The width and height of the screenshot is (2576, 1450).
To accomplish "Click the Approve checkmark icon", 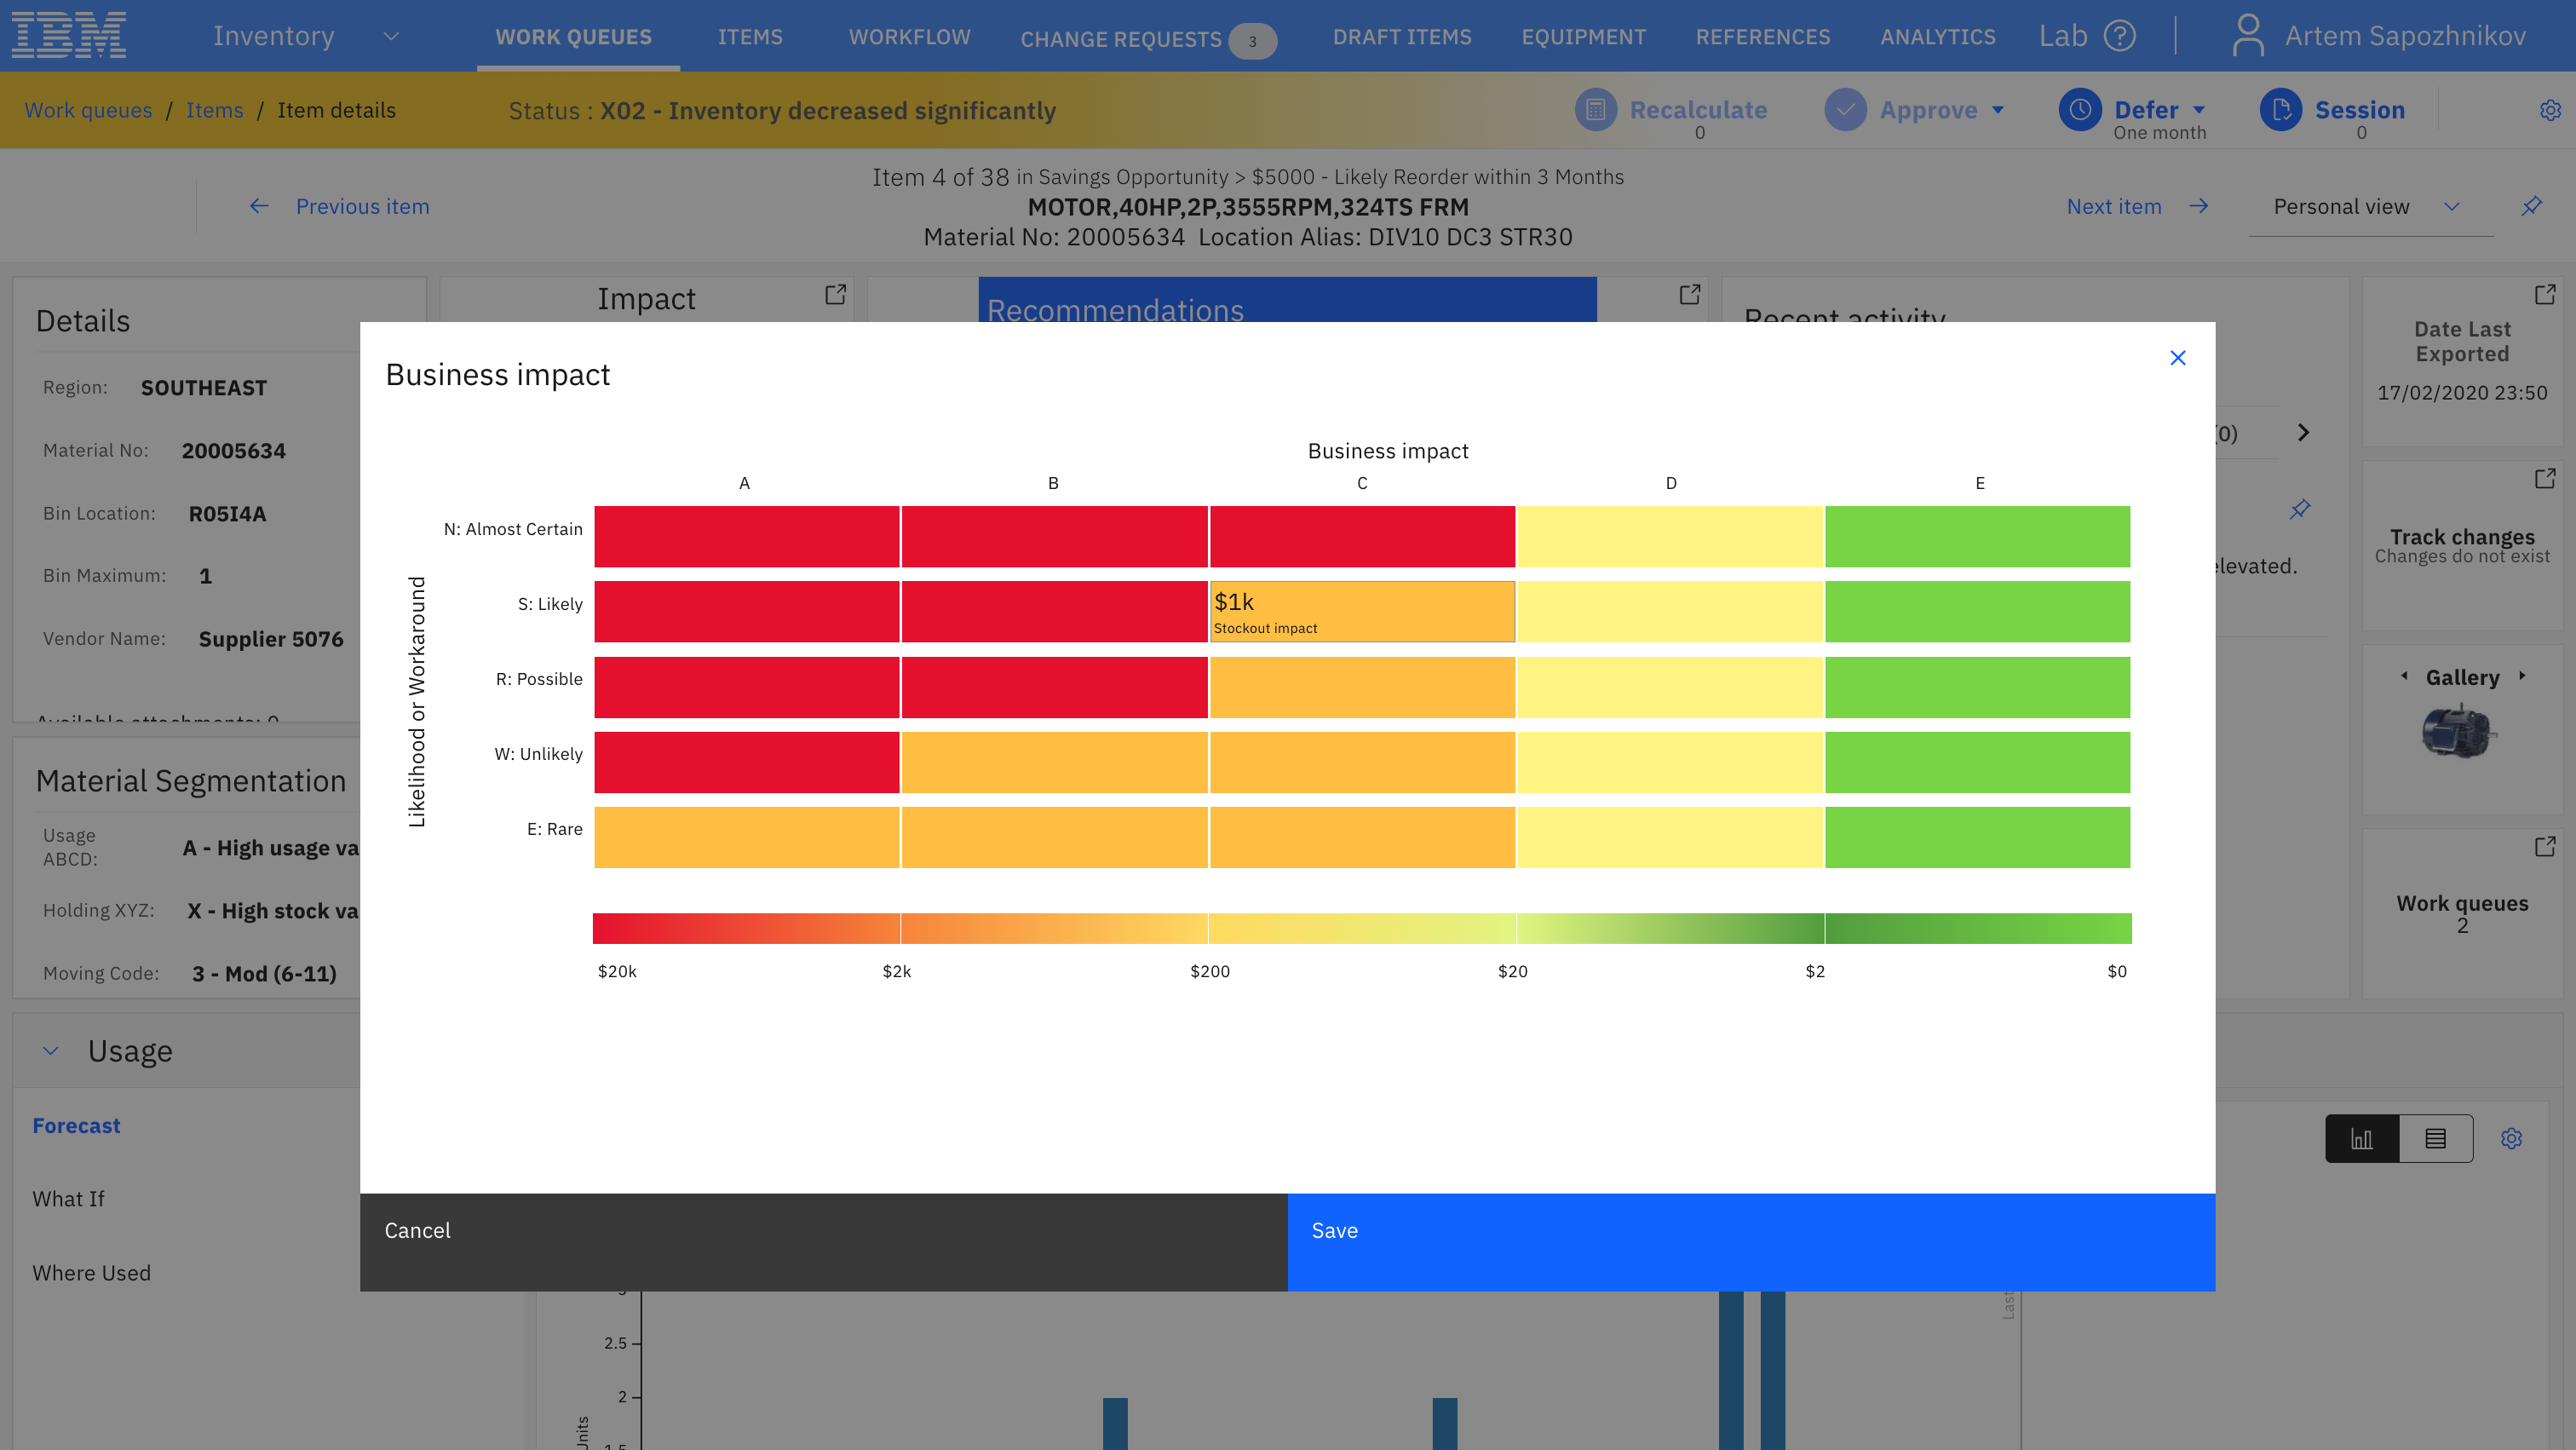I will (x=1845, y=110).
